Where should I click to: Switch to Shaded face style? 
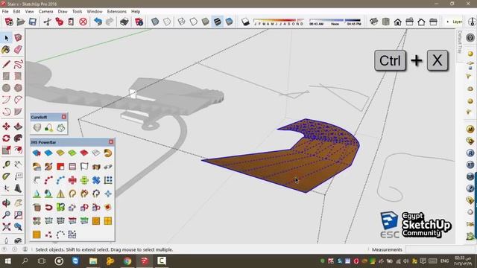pyautogui.click(x=206, y=22)
